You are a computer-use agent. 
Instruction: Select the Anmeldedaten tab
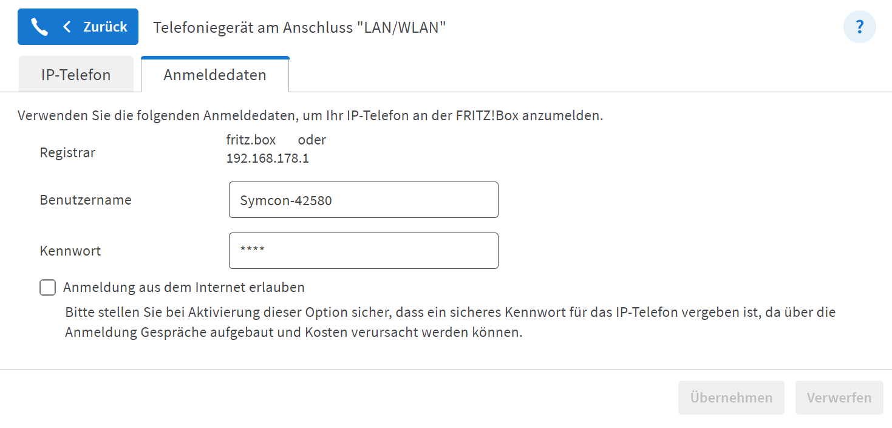(x=215, y=75)
